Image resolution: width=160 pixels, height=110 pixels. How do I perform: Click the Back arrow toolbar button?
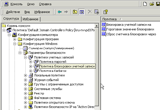60,12
